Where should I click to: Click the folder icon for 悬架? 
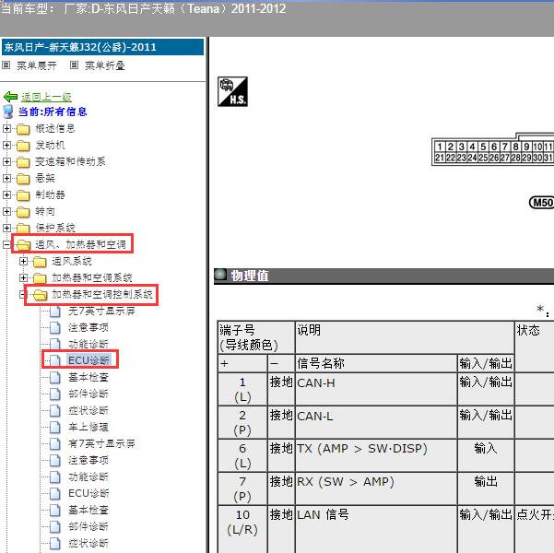click(23, 179)
